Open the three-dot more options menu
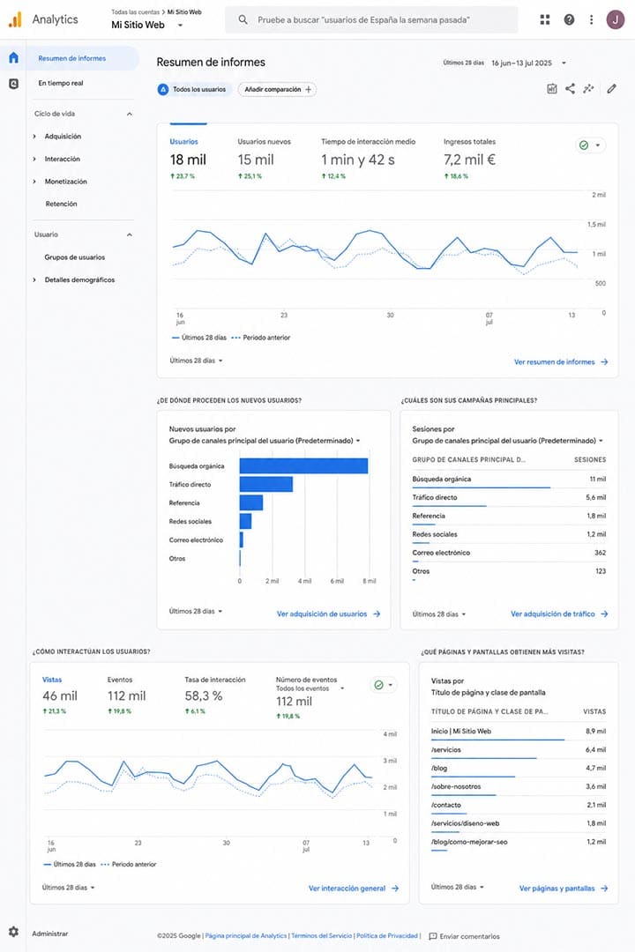This screenshot has height=952, width=635. point(591,19)
